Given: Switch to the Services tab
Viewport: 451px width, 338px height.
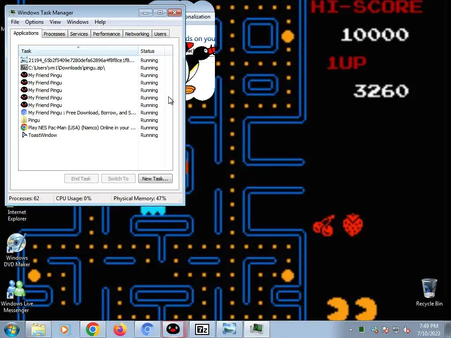Looking at the screenshot, I should point(79,34).
